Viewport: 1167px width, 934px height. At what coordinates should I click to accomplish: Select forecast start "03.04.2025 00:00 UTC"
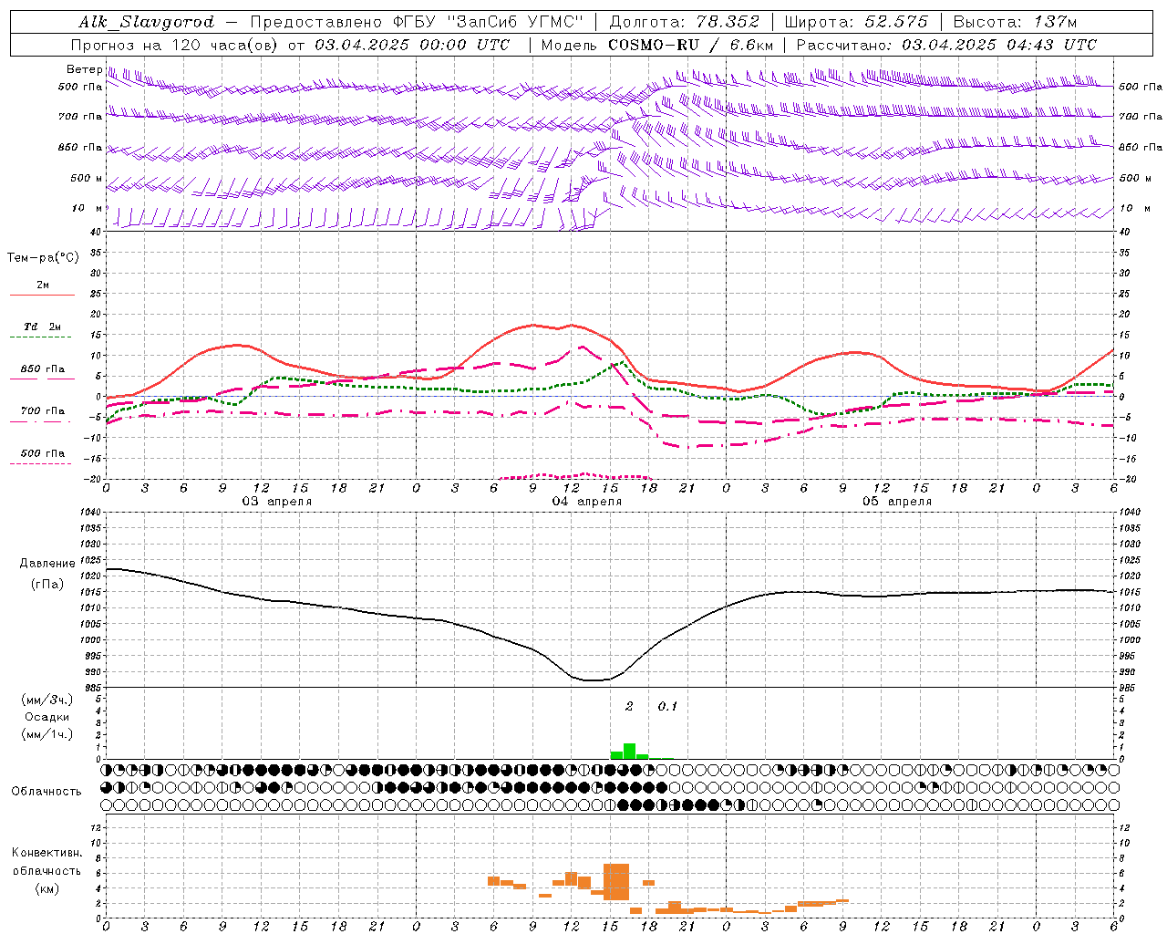tap(412, 45)
